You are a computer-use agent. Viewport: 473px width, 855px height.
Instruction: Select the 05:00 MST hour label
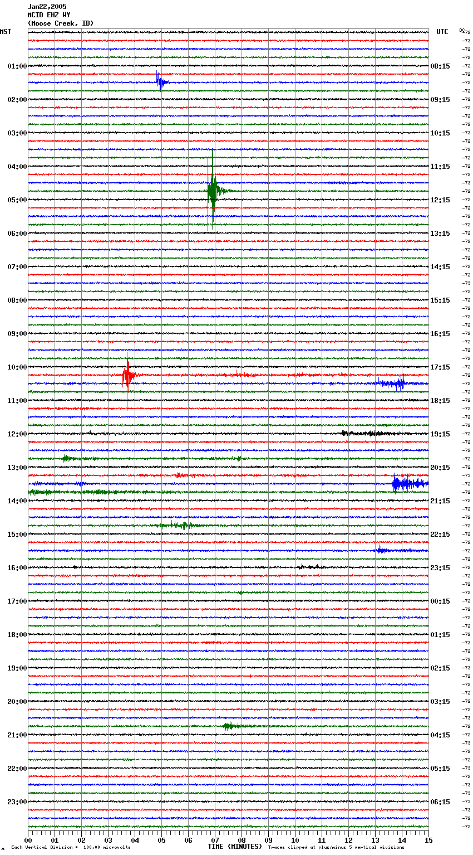[17, 200]
